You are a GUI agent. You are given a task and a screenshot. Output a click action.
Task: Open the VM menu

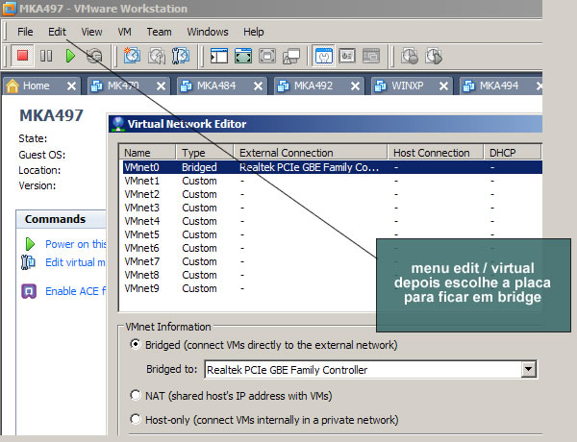pos(124,32)
